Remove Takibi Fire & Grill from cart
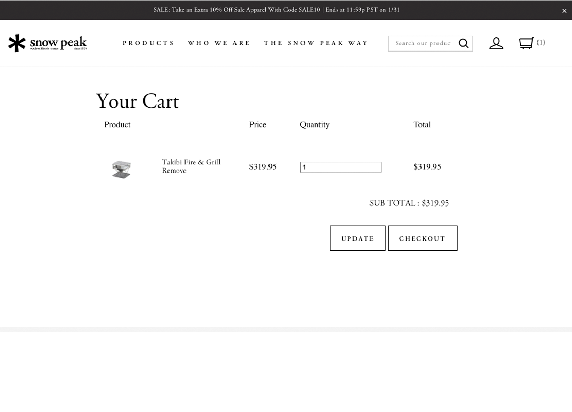 click(x=174, y=171)
